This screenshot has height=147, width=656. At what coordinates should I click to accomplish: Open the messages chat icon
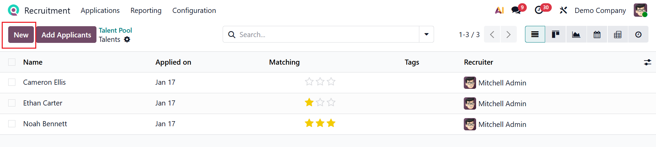tap(516, 11)
